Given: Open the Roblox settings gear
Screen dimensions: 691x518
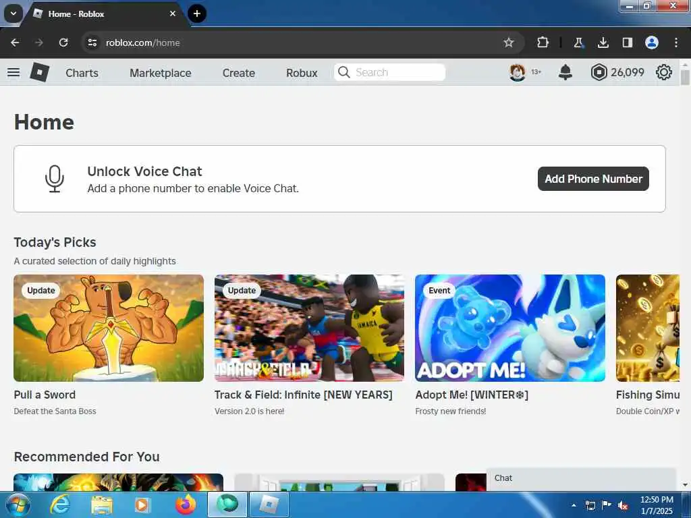Looking at the screenshot, I should 664,72.
